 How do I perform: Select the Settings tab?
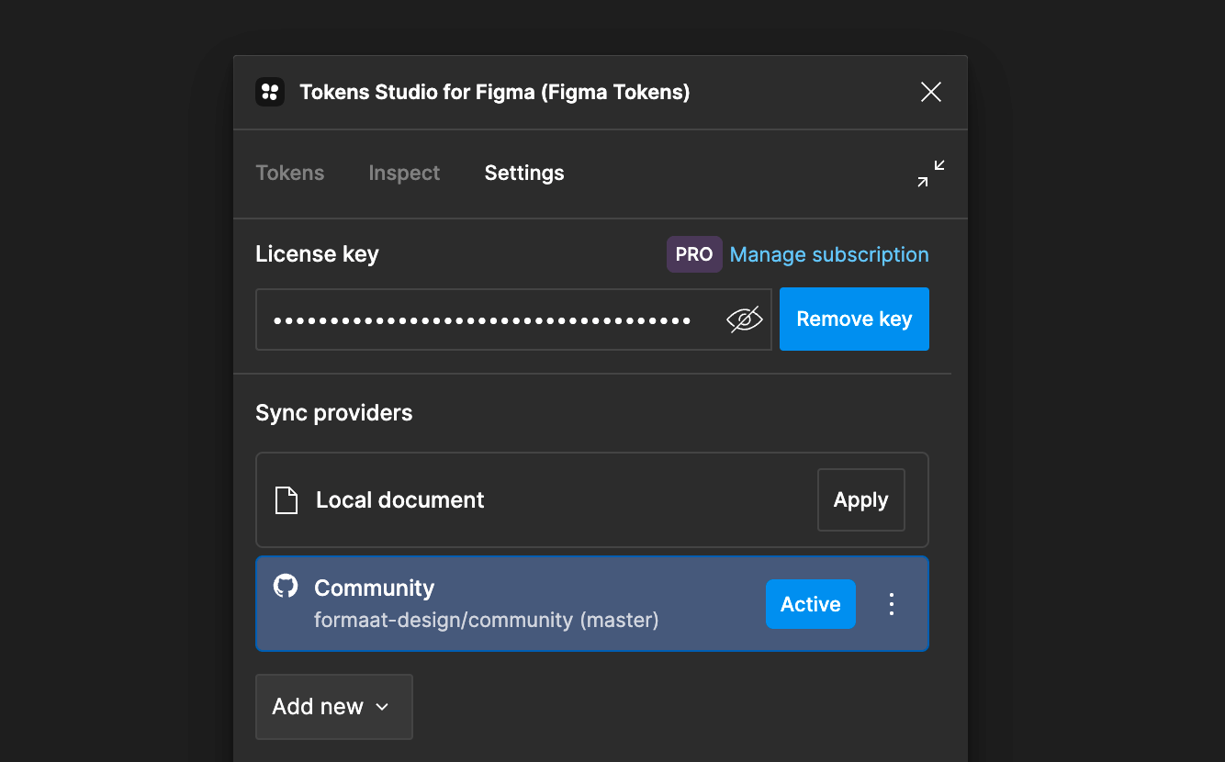click(x=524, y=173)
